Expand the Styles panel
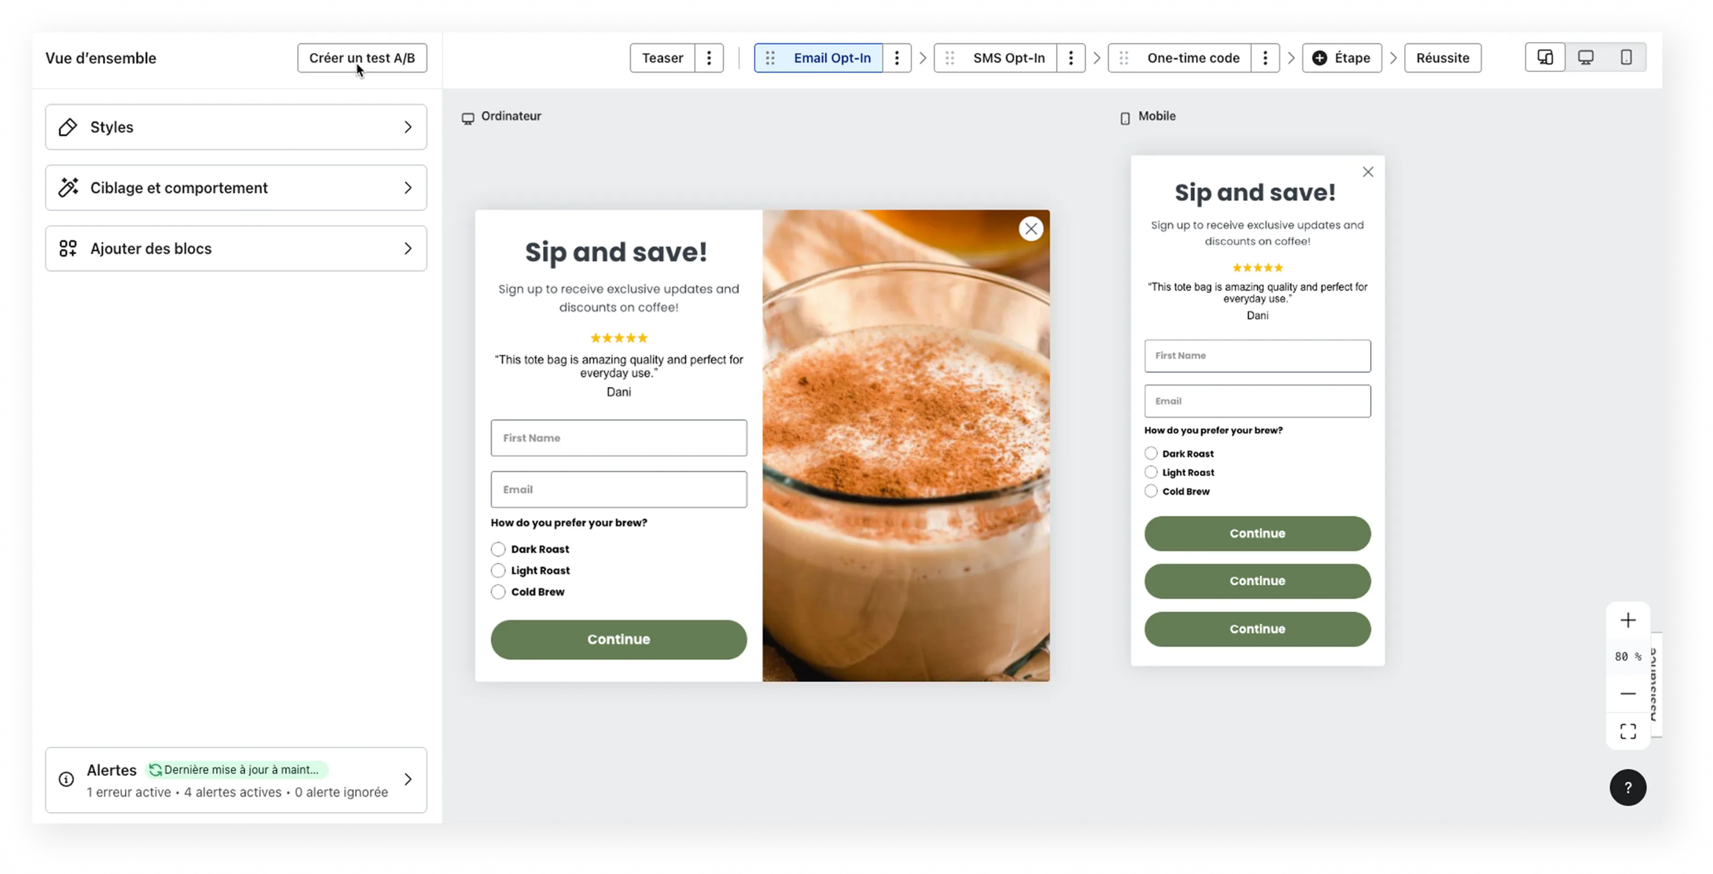 click(236, 127)
